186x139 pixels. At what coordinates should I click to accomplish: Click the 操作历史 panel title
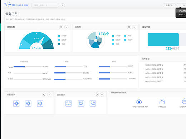(x=146, y=59)
